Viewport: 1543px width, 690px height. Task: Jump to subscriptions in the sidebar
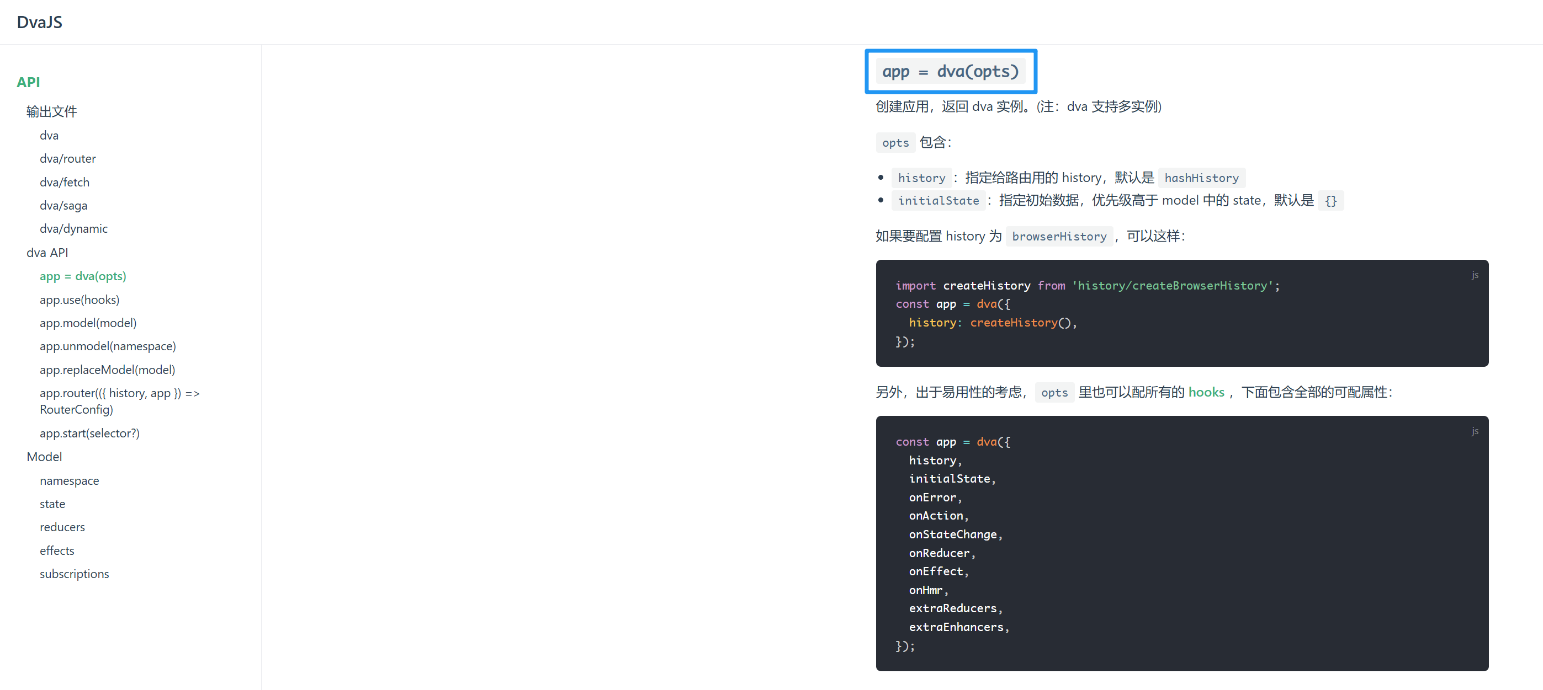coord(75,574)
